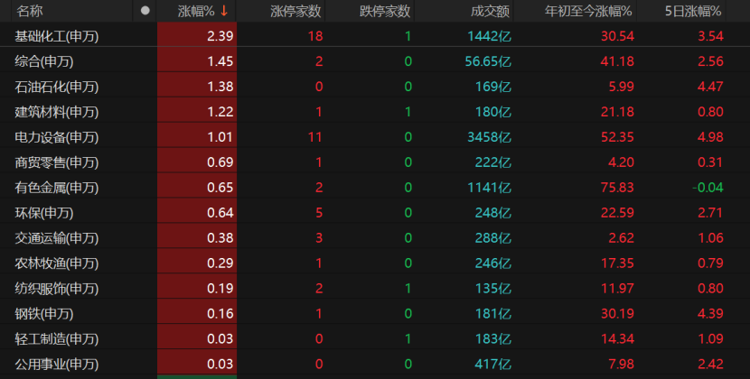
Task: Click the red sort arrow beside 涨幅%
Action: [x=223, y=11]
